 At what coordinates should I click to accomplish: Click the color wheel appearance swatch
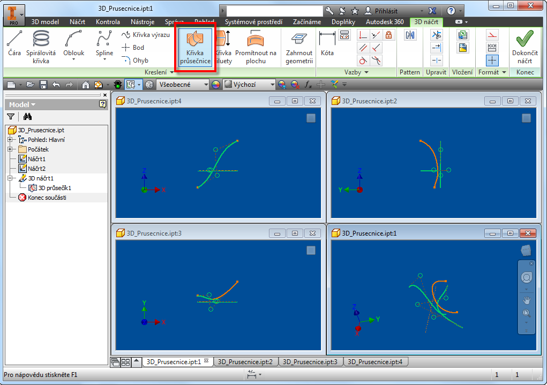coord(216,85)
